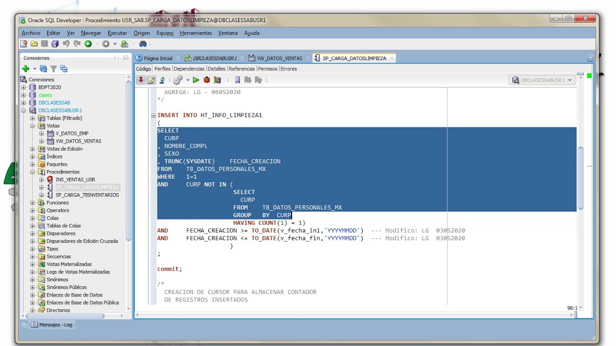Screen dimensions: 616x346
Task: Open the Permisos sub-tab
Action: click(268, 69)
